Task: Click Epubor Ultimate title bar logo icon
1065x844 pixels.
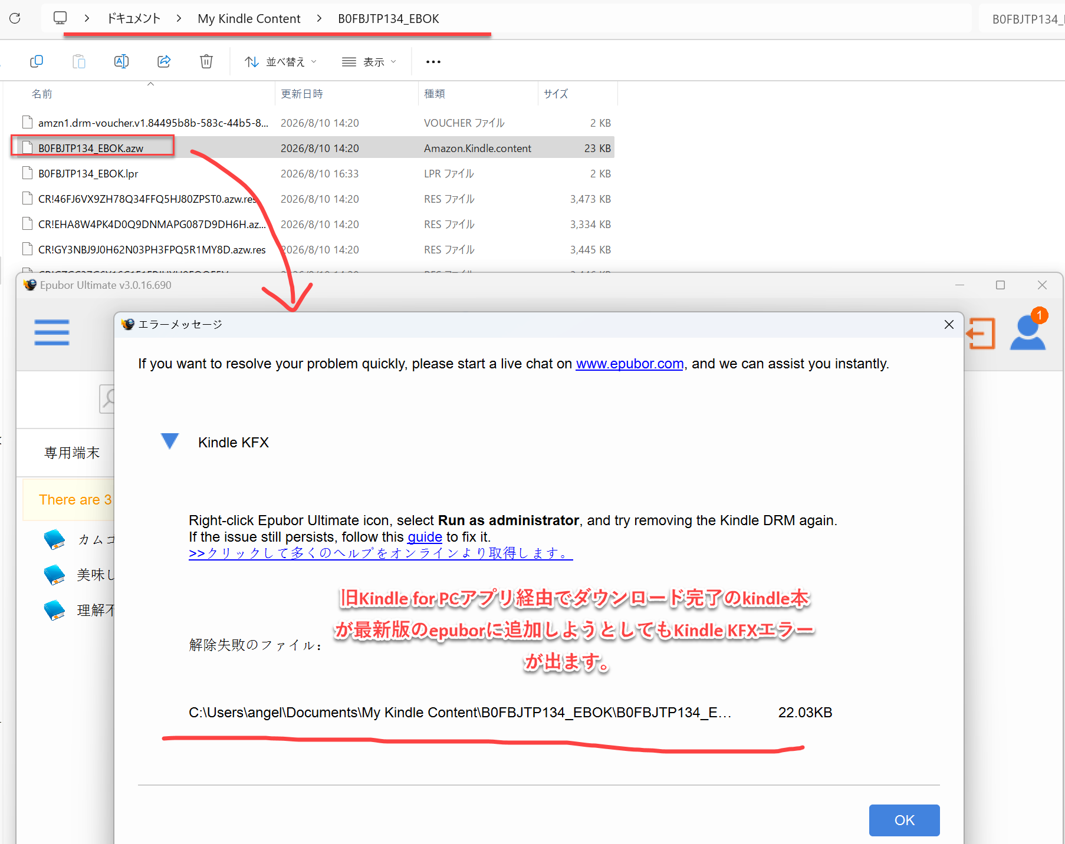Action: coord(30,285)
